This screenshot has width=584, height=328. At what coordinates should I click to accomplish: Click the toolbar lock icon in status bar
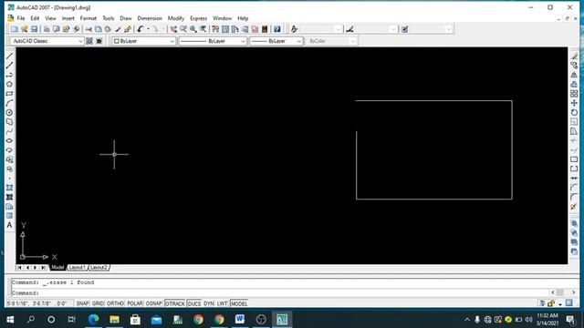[551, 303]
